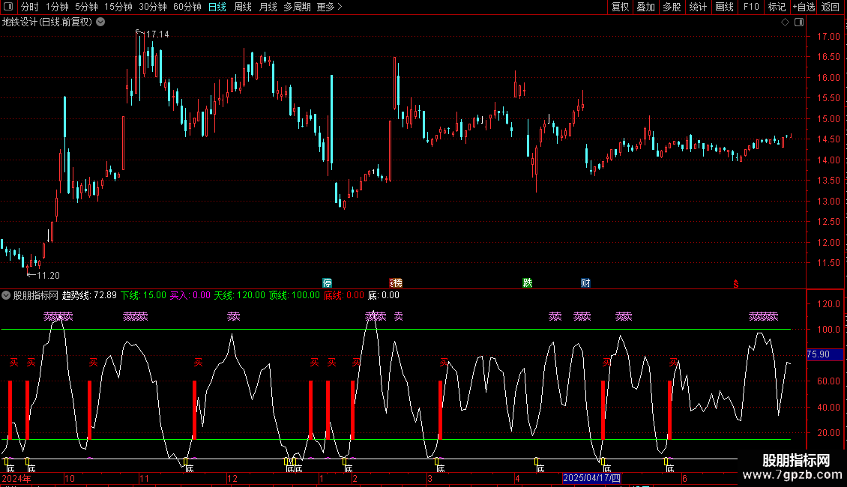
Task: Click the 75.90 value tag on the indicator axis
Action: pyautogui.click(x=825, y=354)
